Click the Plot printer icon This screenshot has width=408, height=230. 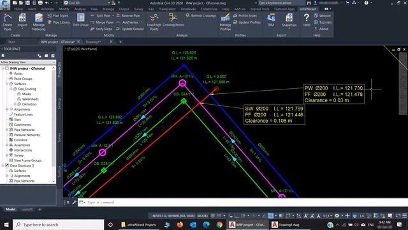coord(40,3)
